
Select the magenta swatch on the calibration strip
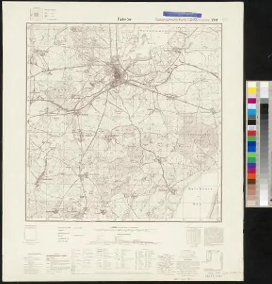coord(252,100)
